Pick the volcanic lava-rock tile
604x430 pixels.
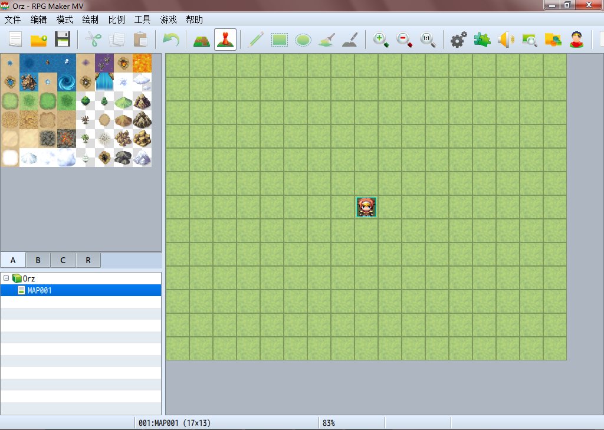pos(67,139)
